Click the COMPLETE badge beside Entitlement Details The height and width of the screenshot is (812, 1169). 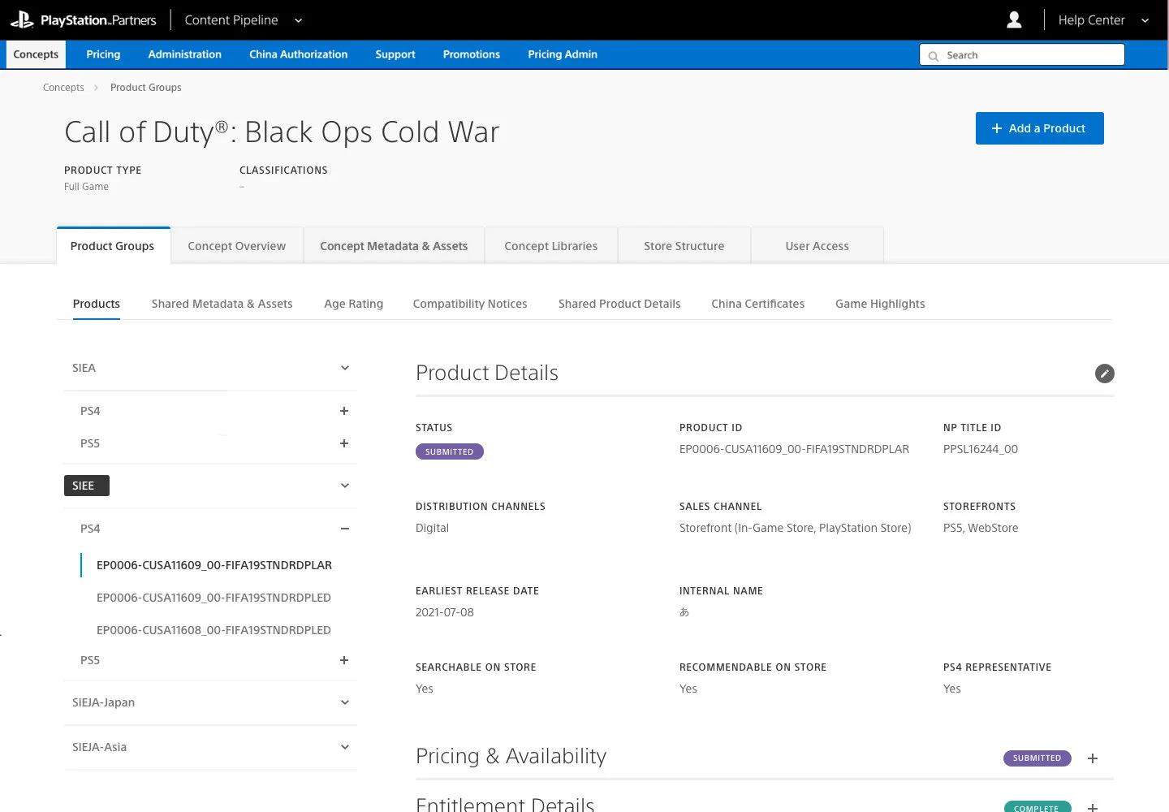coord(1037,807)
